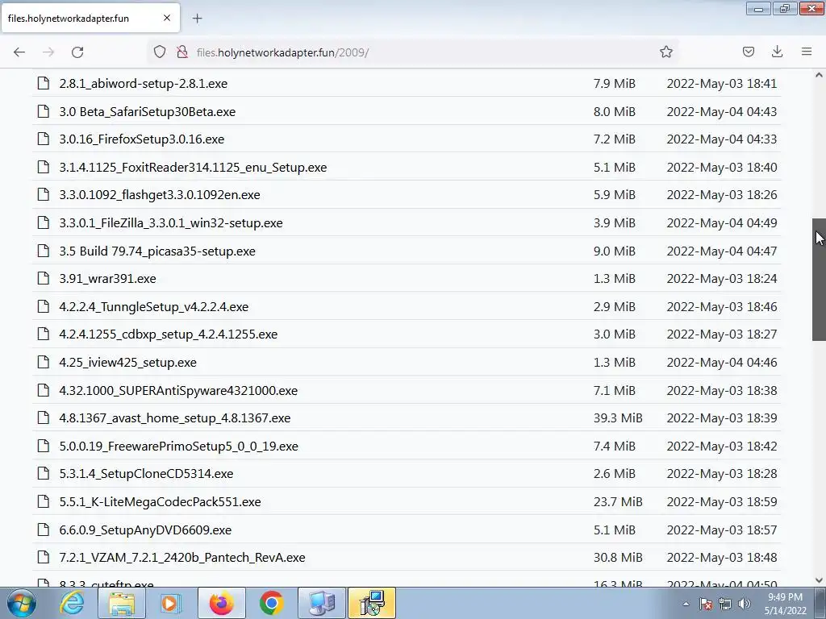Launch Google Chrome from the taskbar
This screenshot has height=619, width=826.
[271, 603]
